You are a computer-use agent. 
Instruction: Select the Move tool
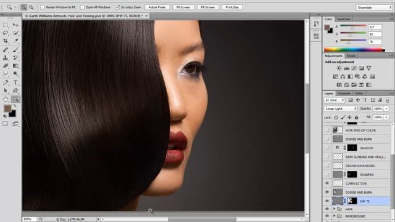point(15,25)
